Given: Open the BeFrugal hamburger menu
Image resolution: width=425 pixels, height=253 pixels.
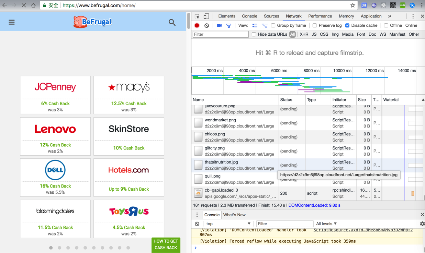Looking at the screenshot, I should coord(12,22).
